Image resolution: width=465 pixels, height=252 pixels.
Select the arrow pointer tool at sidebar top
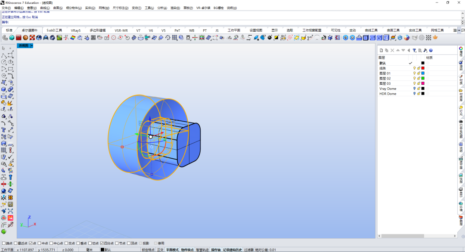[3, 48]
